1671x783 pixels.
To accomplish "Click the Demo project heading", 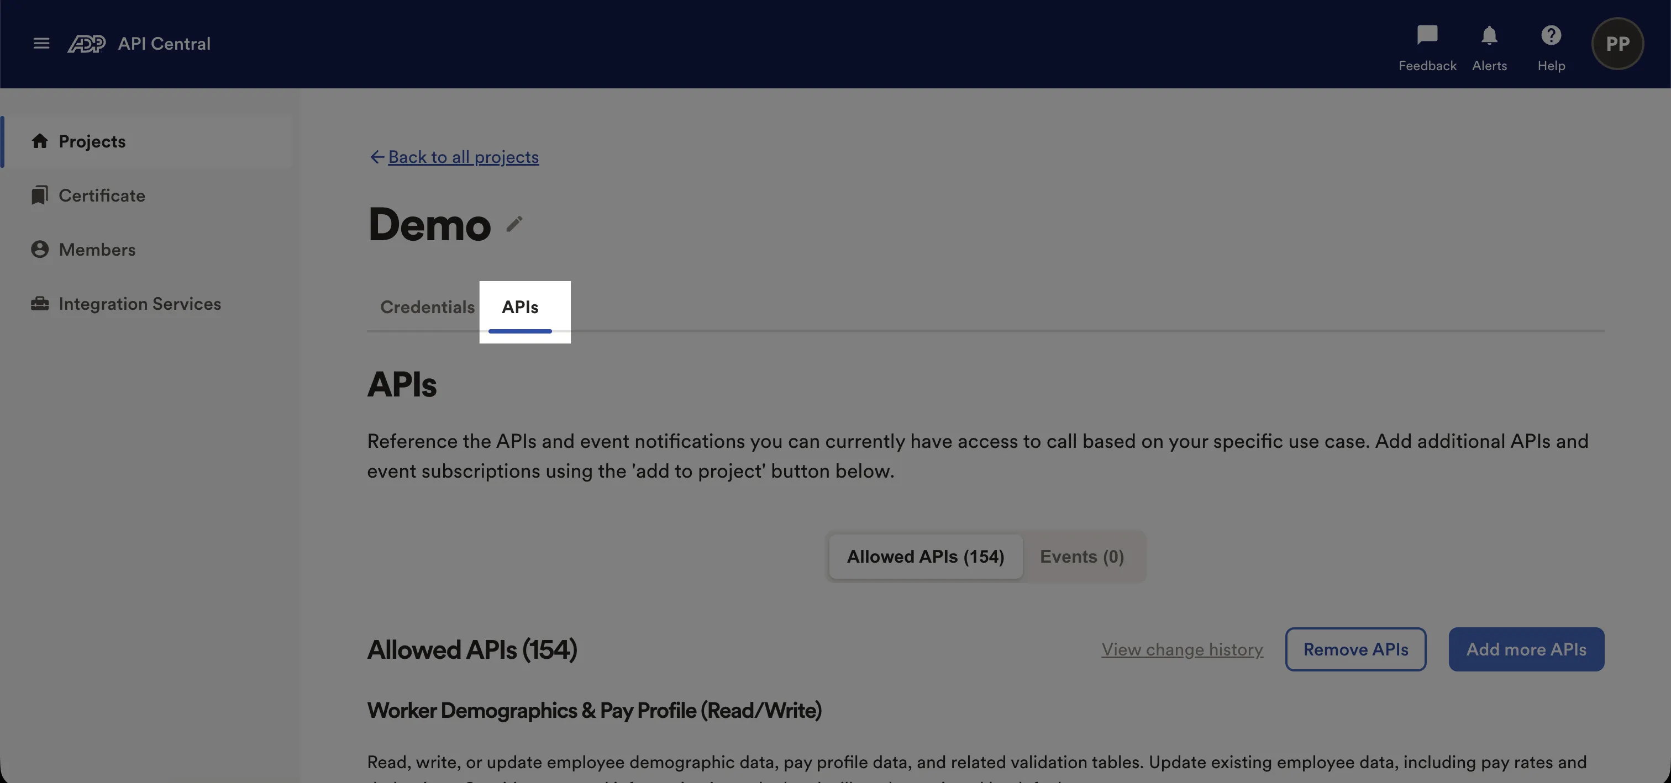I will tap(429, 224).
